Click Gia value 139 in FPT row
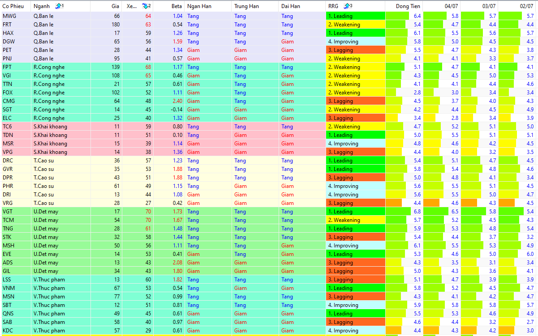 [x=116, y=67]
